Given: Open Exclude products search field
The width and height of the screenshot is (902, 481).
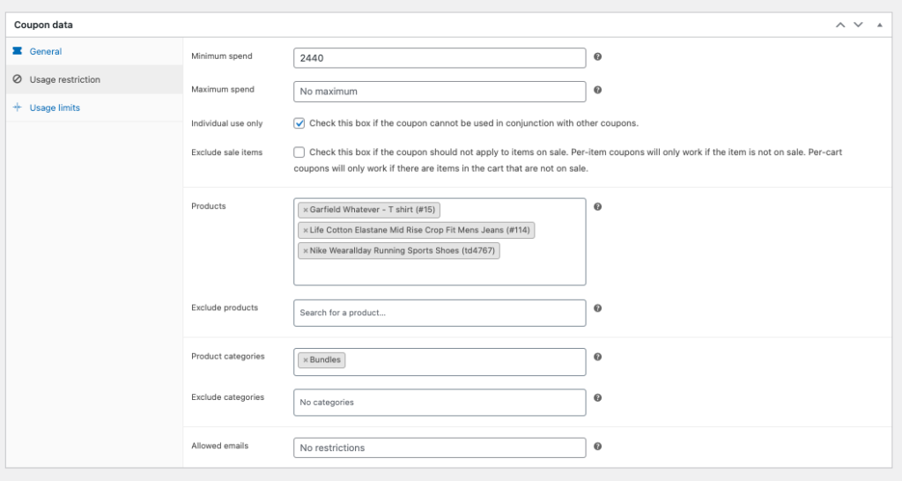Looking at the screenshot, I should 440,313.
